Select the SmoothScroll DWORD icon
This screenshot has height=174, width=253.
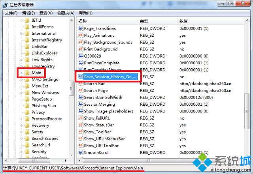pos(80,152)
